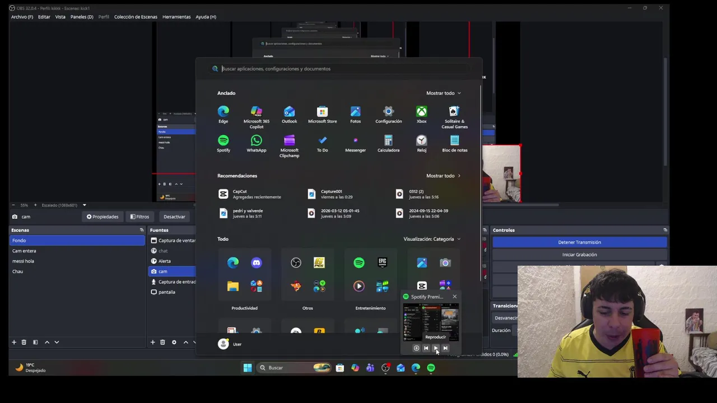Open the Vista menu
This screenshot has width=717, height=403.
tap(60, 17)
